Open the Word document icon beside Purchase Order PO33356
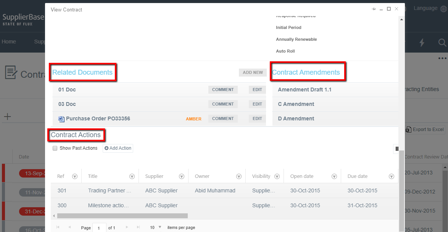Viewport: 448px width, 232px height. (x=61, y=118)
